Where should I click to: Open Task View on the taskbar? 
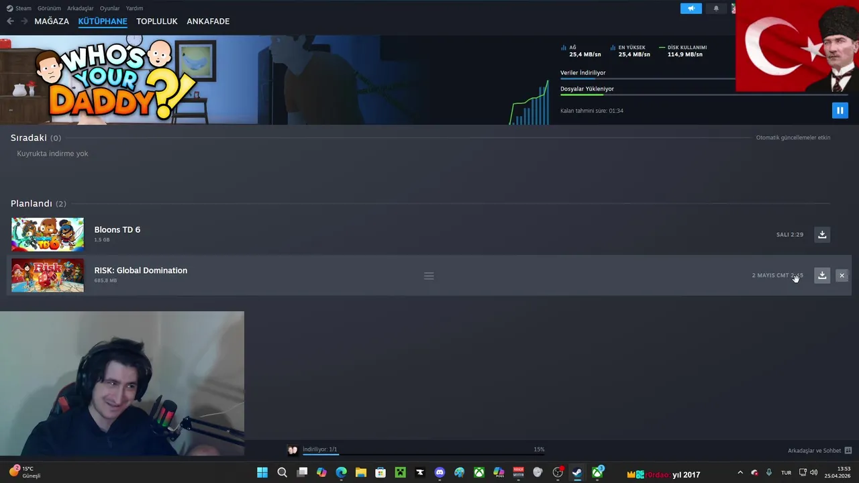302,472
